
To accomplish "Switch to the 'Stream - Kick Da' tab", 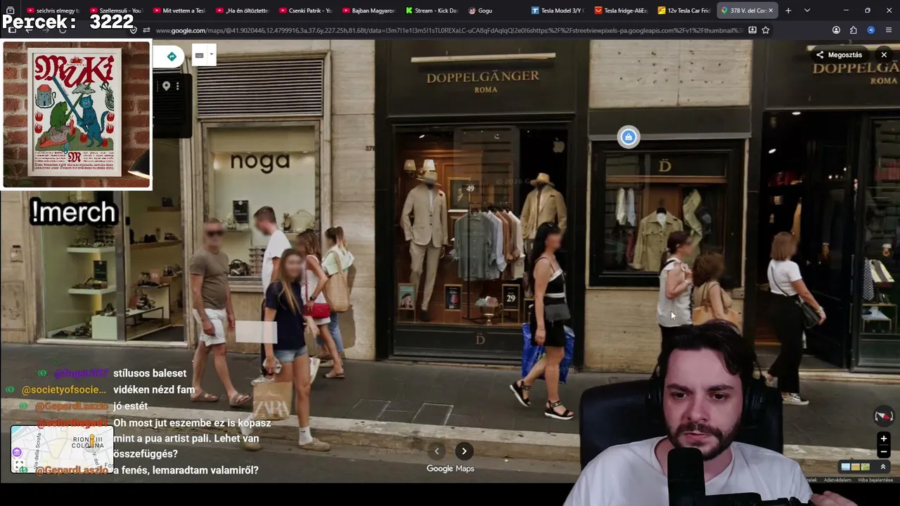I will [x=431, y=11].
